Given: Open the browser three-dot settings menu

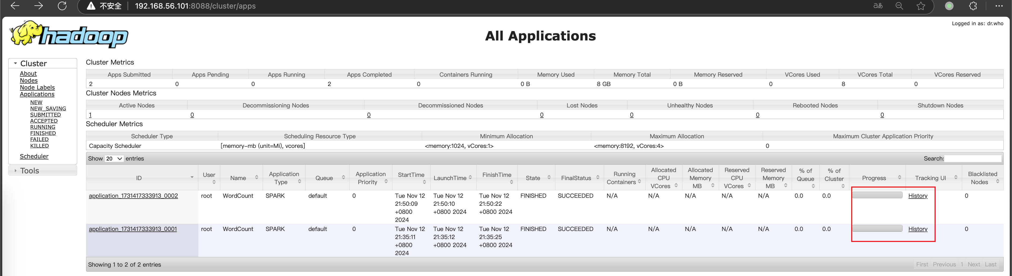Looking at the screenshot, I should pos(999,6).
